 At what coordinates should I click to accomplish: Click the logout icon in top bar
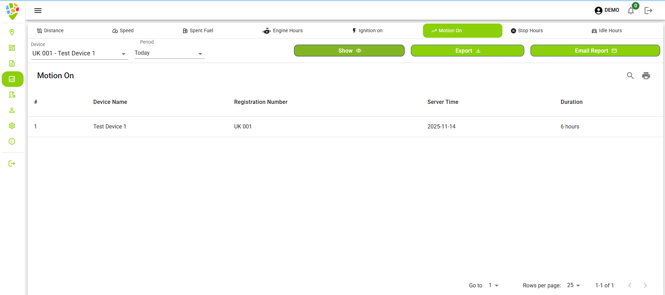648,11
